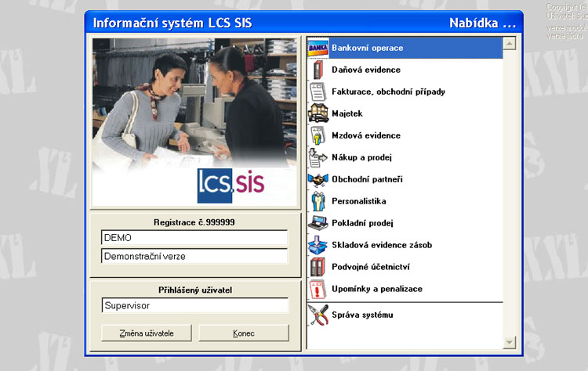Click the Supervisor user field

coord(194,305)
